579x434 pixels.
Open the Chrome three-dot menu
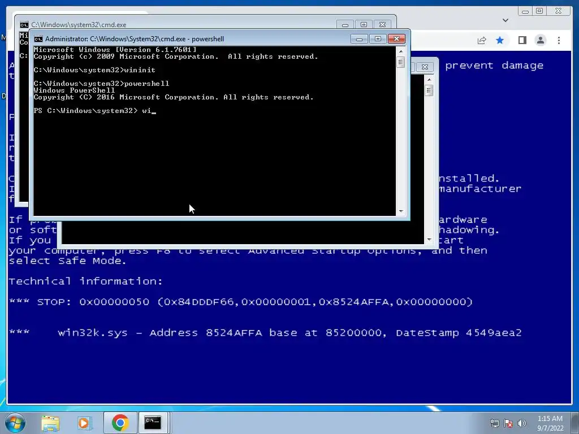pos(559,40)
